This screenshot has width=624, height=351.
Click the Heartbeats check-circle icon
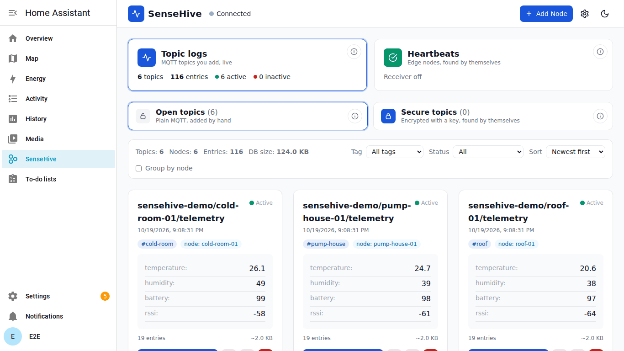click(x=393, y=58)
